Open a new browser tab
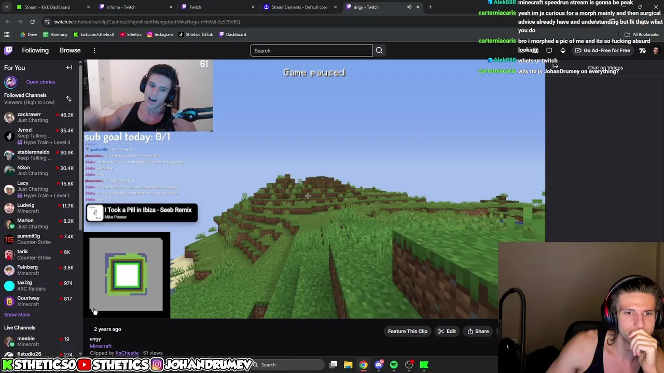Screen dimensions: 664x373 (x=430, y=7)
